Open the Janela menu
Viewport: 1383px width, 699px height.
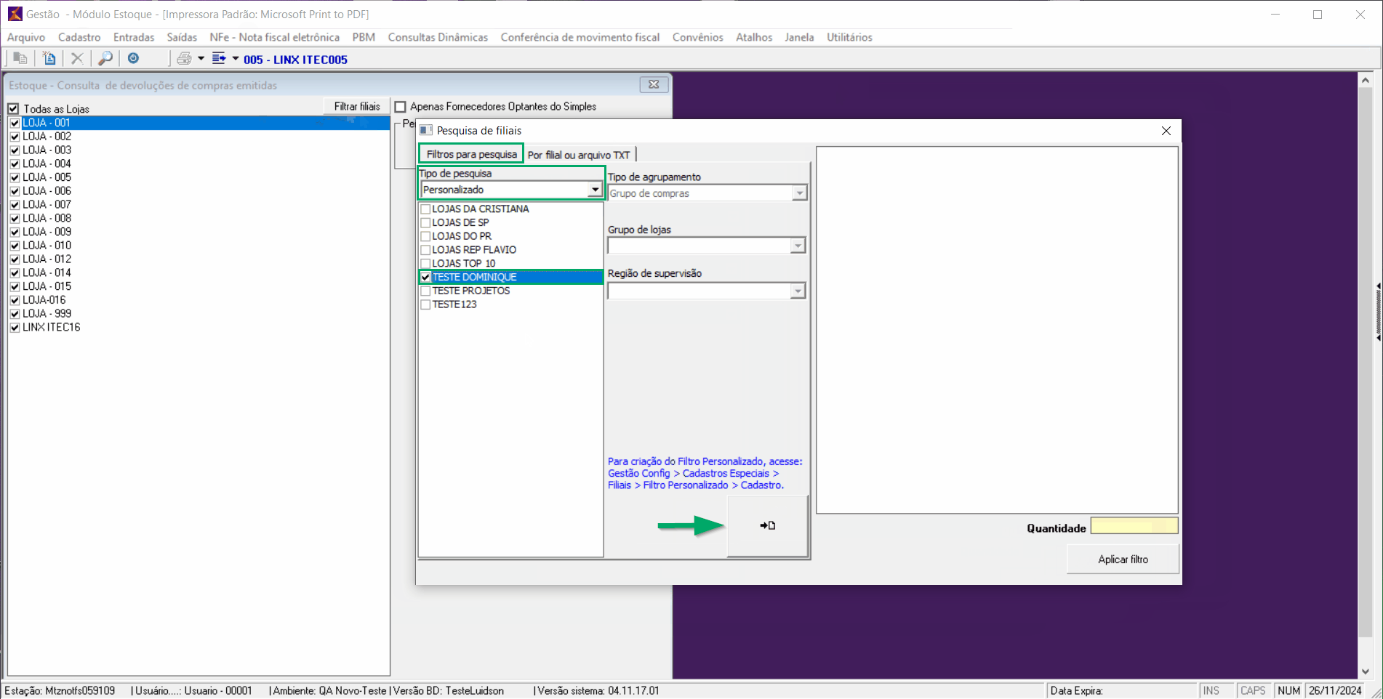pos(799,37)
